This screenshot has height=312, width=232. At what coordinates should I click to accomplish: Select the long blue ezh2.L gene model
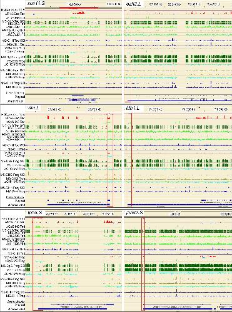[x=179, y=100]
